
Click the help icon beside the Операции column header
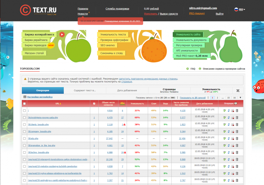236,103
